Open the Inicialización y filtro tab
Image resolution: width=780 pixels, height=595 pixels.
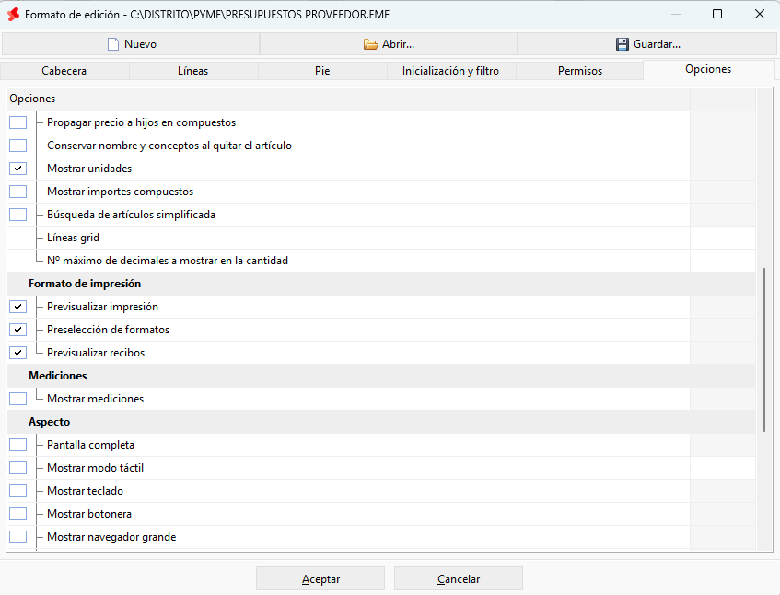point(450,71)
